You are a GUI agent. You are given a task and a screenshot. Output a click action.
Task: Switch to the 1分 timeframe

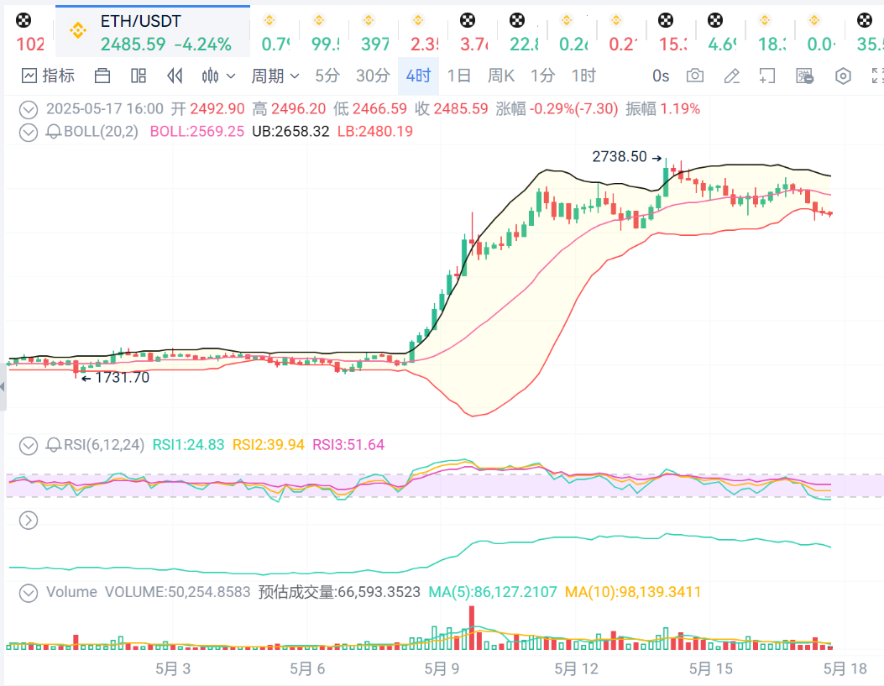(543, 76)
